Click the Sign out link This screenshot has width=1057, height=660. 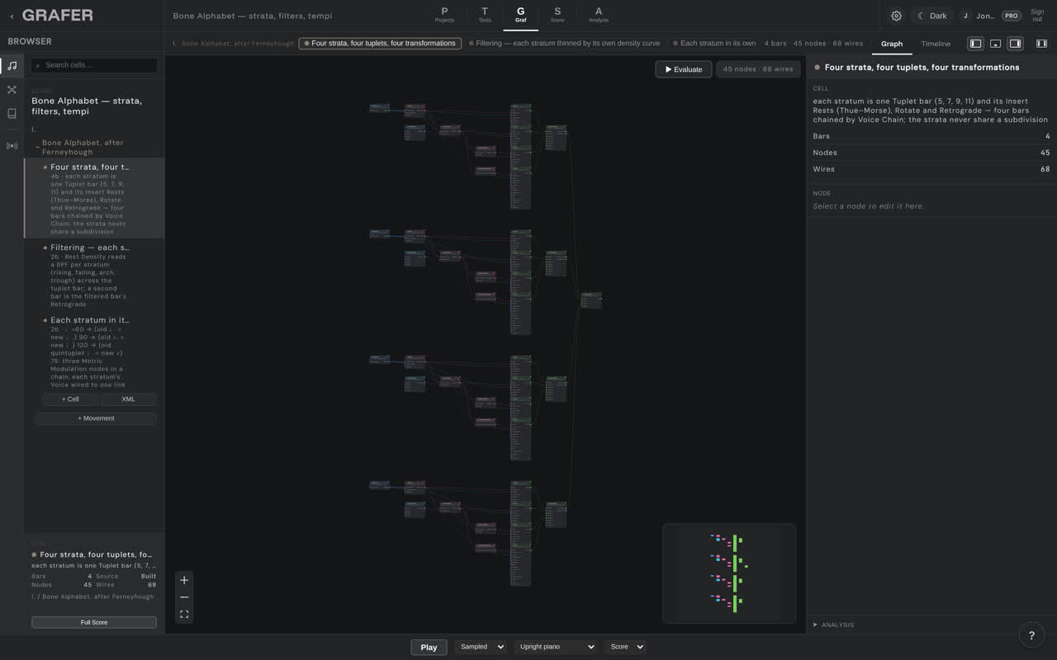(x=1037, y=16)
